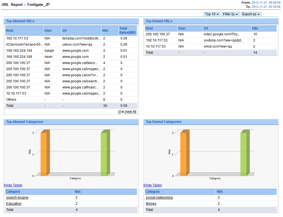Viewport: 283px width, 217px height.
Task: Click the View All page icon
Action: pos(120,112)
